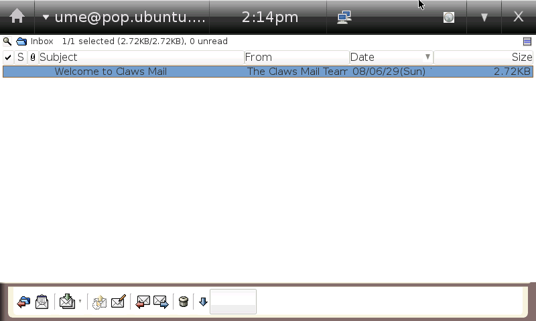Sort by the attachment paperclip column
Screen dimensions: 536x321
click(x=33, y=58)
